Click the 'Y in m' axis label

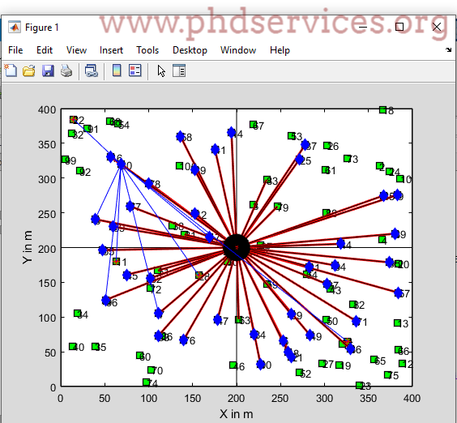(x=27, y=247)
